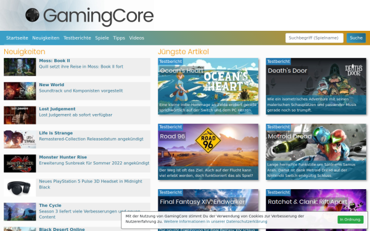Focus the Suchbegriff (Spielname) search field
Viewport: 370px width, 231px height.
tap(314, 38)
